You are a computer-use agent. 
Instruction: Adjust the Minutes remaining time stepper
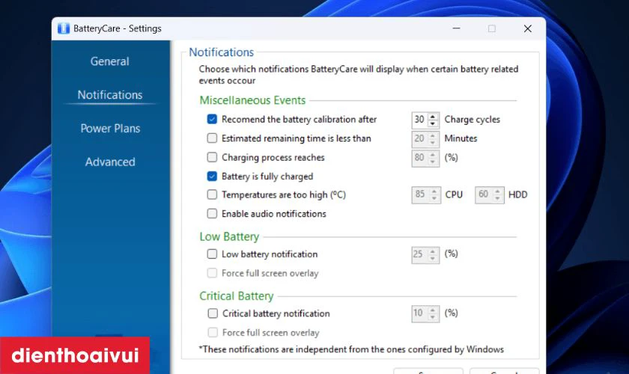434,138
